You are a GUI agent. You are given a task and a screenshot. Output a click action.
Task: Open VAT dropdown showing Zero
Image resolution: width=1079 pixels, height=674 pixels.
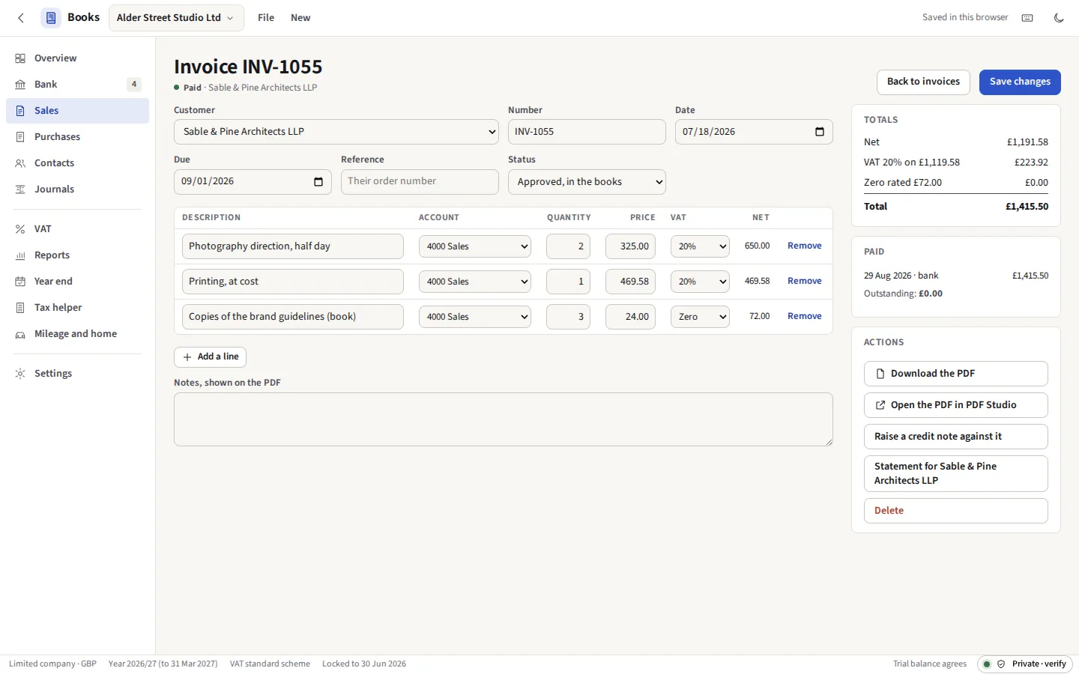(x=700, y=317)
